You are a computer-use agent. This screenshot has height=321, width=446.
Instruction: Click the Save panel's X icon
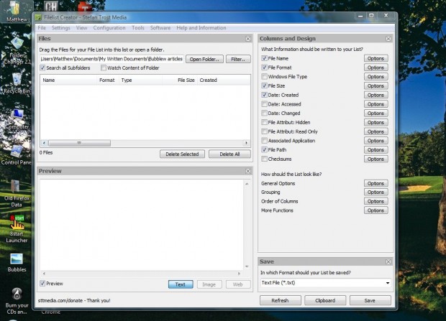coord(389,262)
